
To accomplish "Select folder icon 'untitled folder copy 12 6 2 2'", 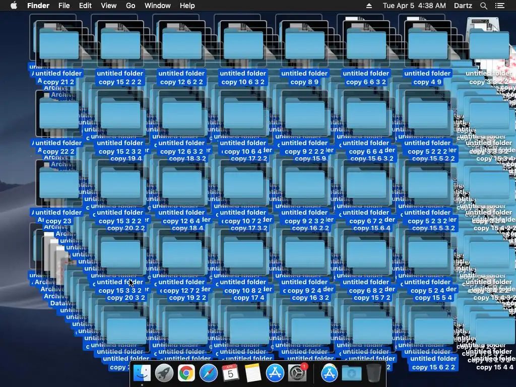I will 181,44.
